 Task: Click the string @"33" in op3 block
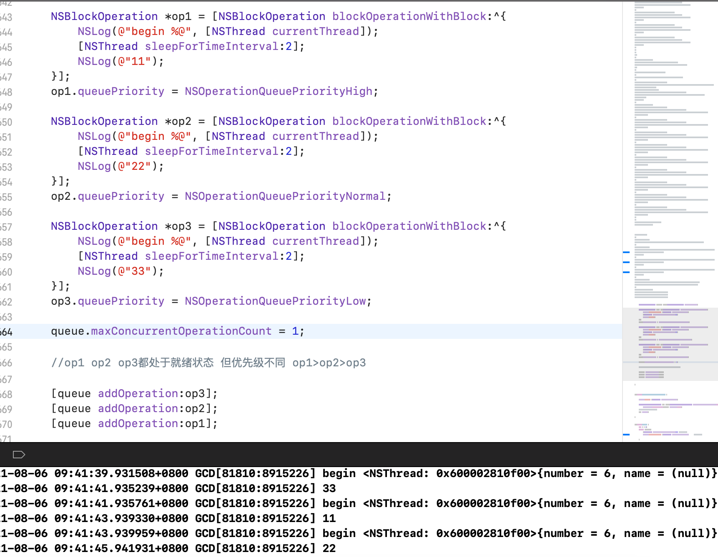tap(134, 271)
